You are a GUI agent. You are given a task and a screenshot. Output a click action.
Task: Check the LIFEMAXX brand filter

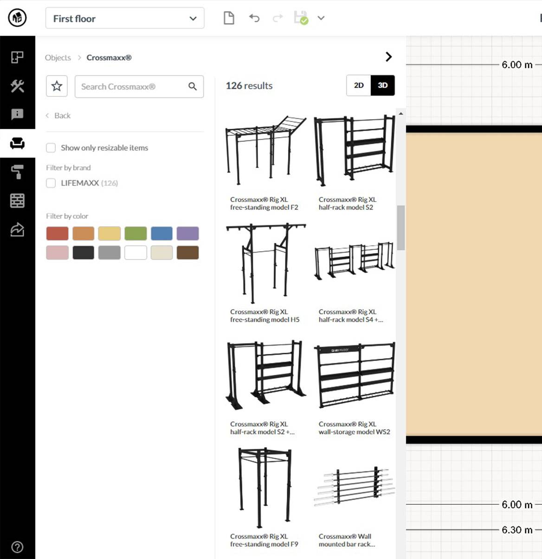click(x=51, y=183)
